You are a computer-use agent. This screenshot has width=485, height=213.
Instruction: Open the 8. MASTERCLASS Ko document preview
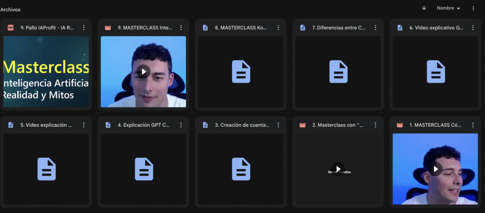pyautogui.click(x=241, y=71)
